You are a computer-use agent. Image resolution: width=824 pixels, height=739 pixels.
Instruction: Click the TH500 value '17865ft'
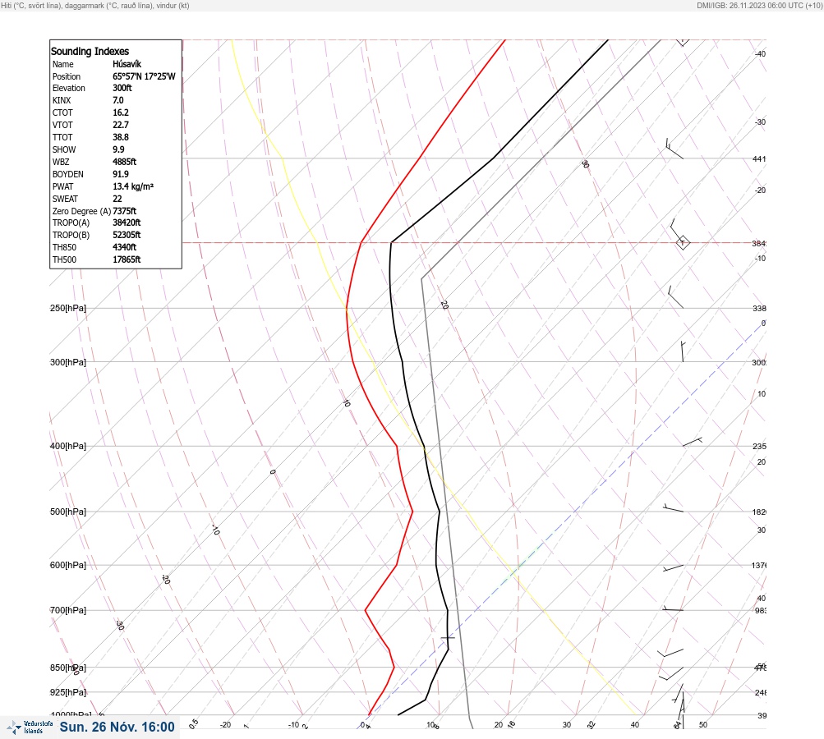127,259
